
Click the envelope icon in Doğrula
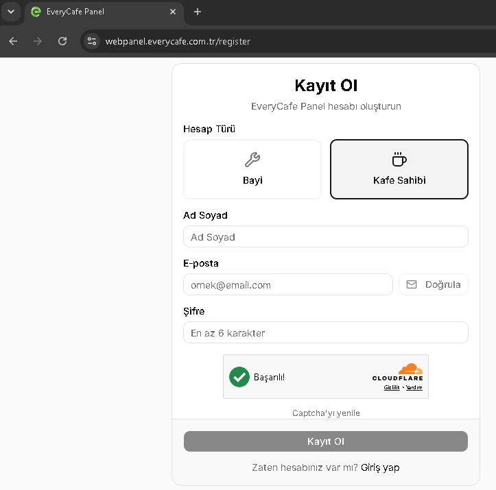point(412,284)
